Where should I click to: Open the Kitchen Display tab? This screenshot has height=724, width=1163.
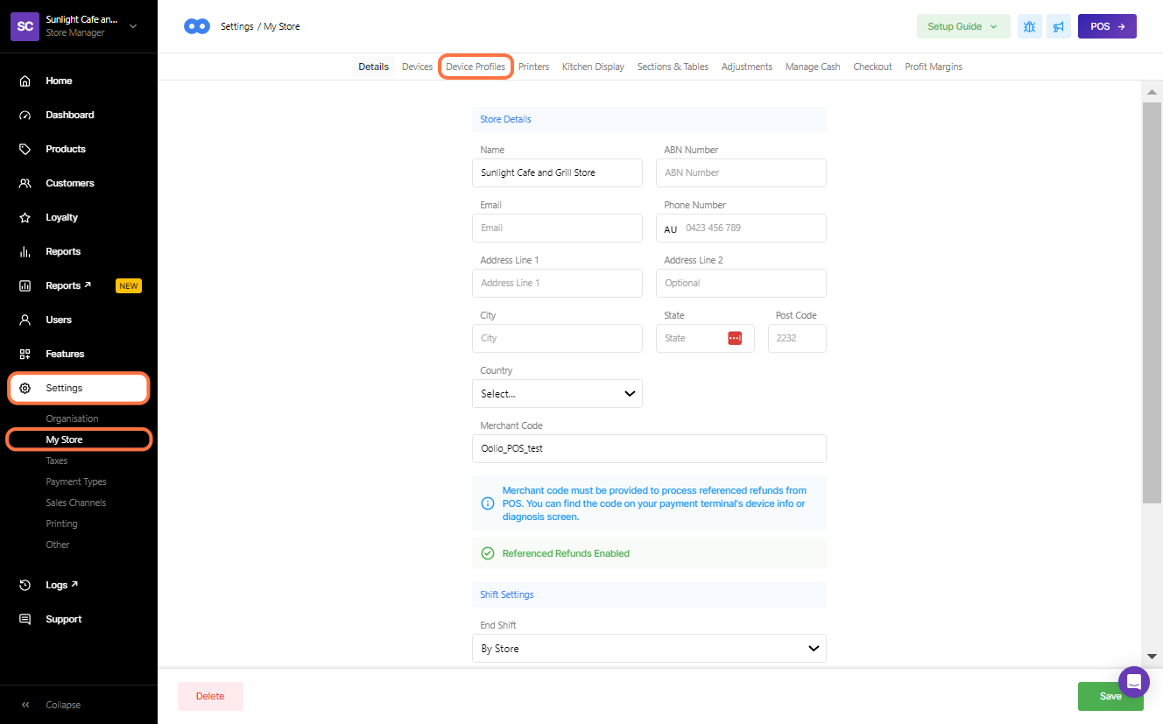tap(593, 67)
